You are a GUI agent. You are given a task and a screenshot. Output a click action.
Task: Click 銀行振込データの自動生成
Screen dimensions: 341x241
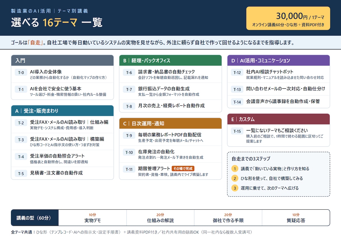(x=164, y=89)
